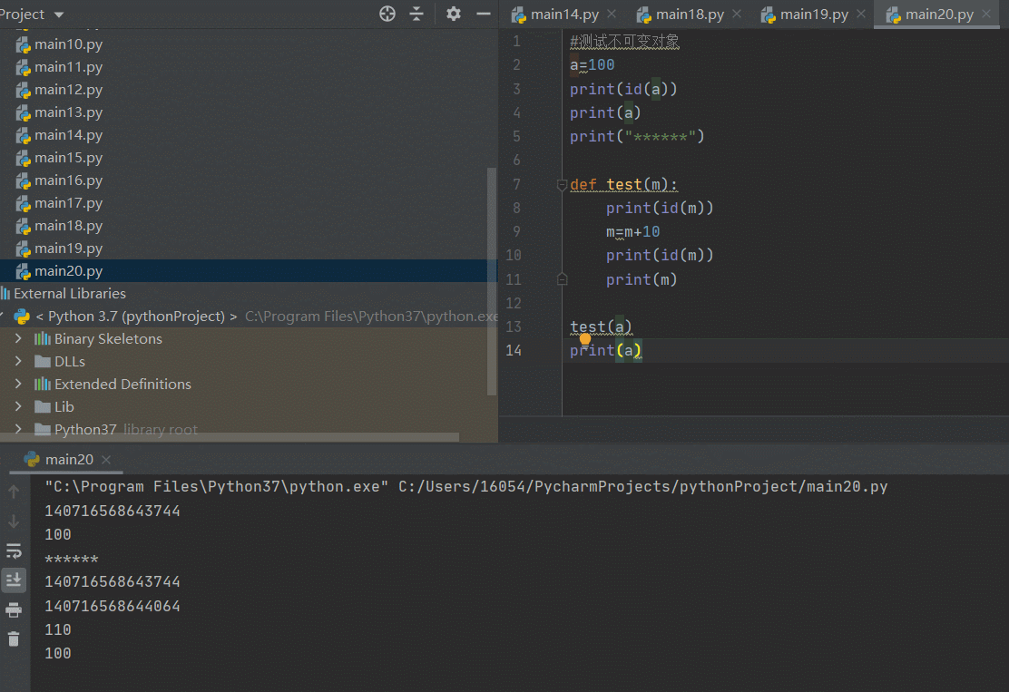The image size is (1009, 692).
Task: Select the Extended Definitions label
Action: click(122, 384)
